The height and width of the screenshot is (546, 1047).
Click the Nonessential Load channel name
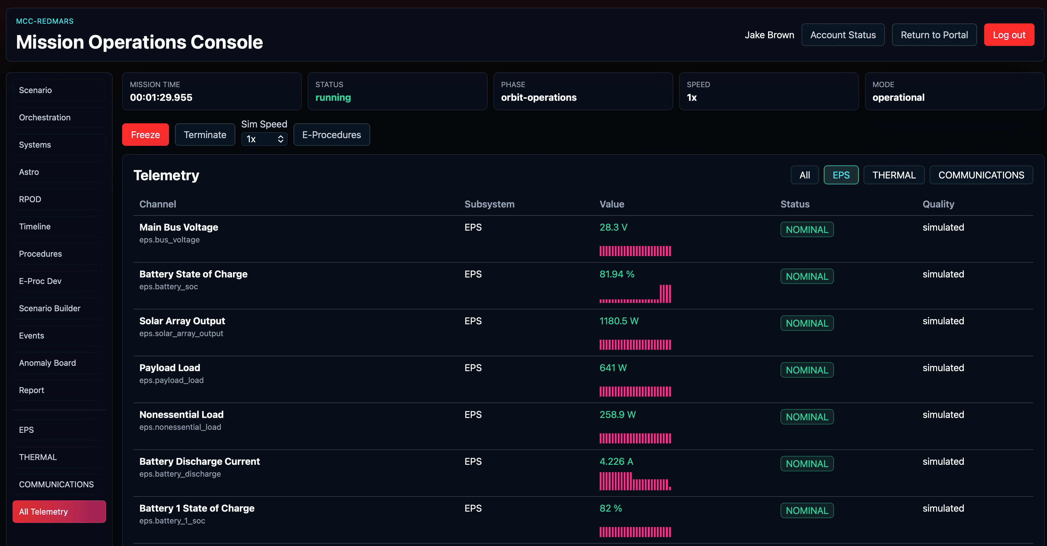point(181,415)
